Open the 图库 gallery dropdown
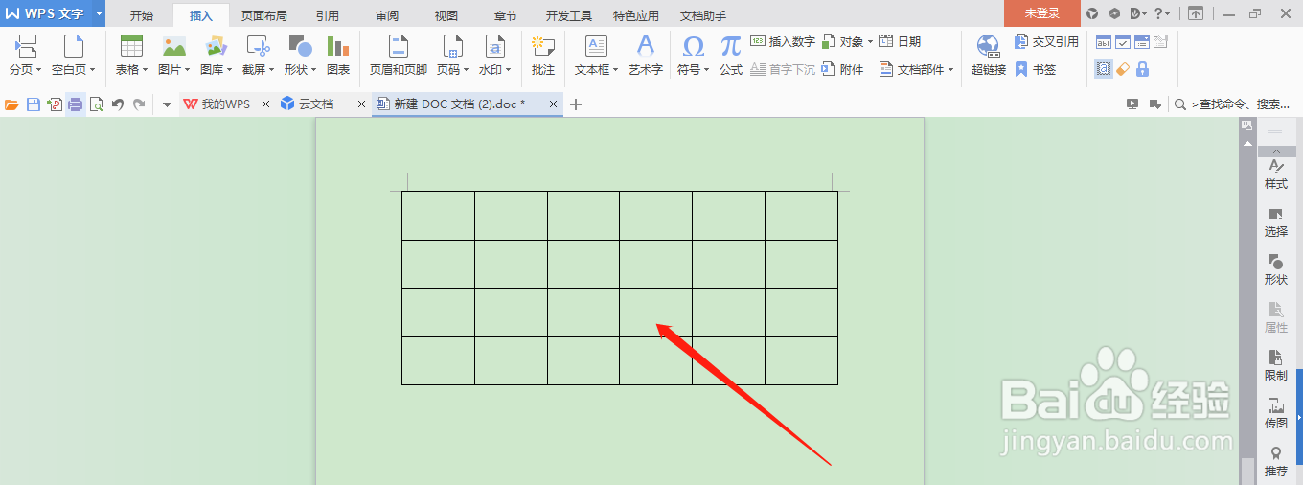 (217, 57)
